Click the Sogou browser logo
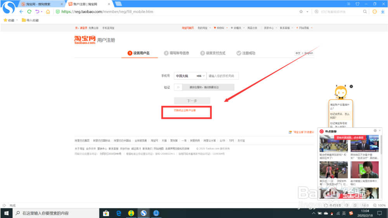 (x=9, y=7)
